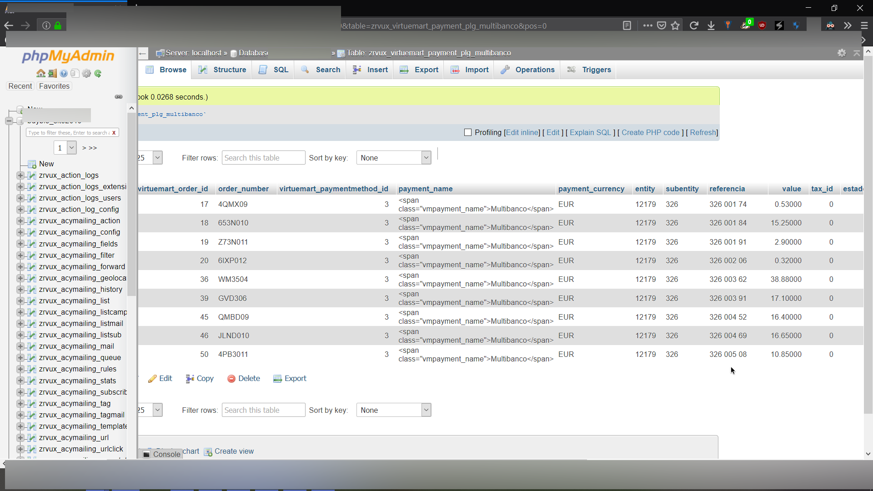Open the Operations tab

(x=527, y=70)
